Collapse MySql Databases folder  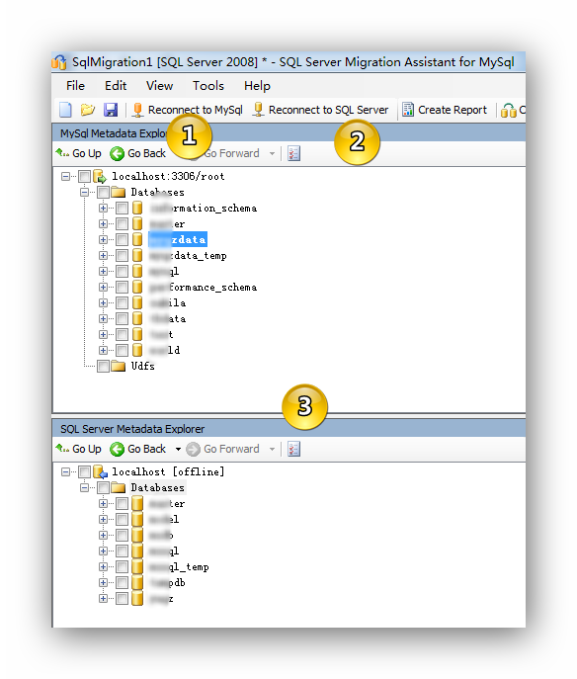pos(84,193)
